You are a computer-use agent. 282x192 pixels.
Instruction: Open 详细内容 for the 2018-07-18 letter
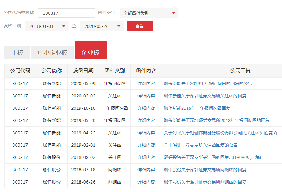[x=146, y=170]
